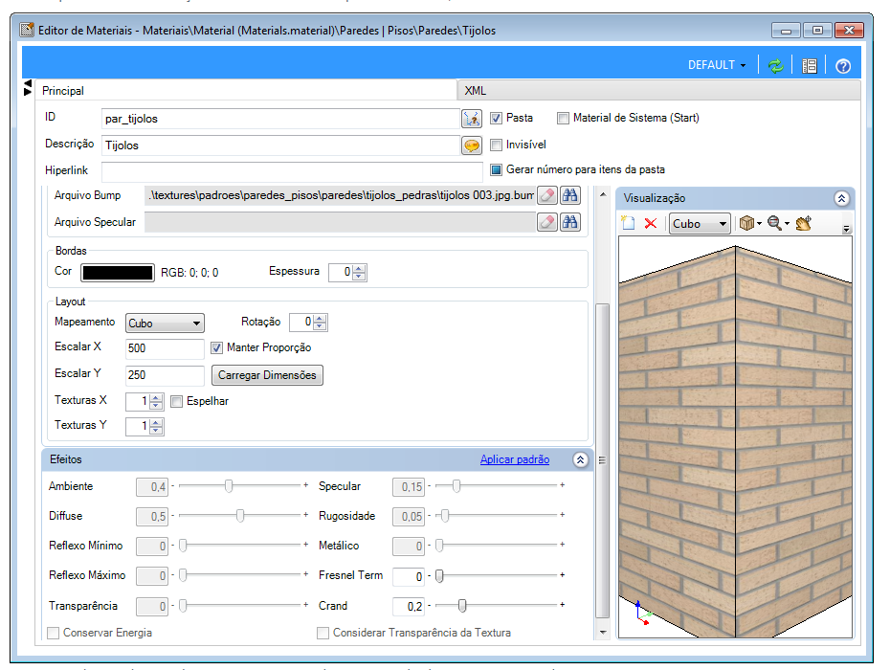Viewport: 890px width, 670px height.
Task: Clear the Arquivo Specular field with eraser
Action: tap(547, 222)
